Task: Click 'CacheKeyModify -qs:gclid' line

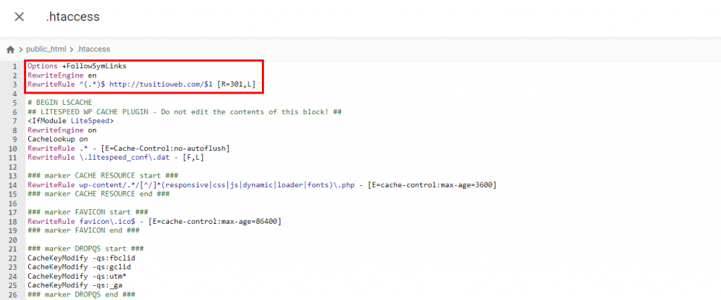Action: pyautogui.click(x=79, y=267)
